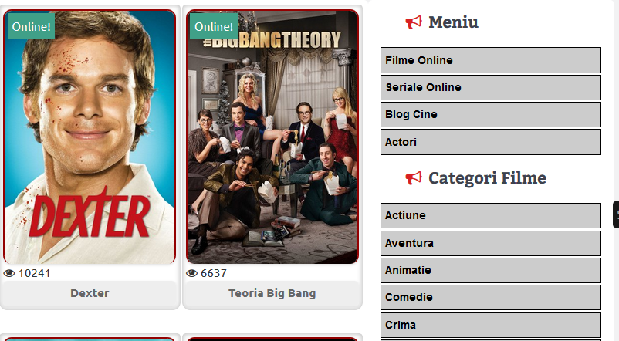
Task: Open the Blog Cine menu entry
Action: [x=491, y=114]
